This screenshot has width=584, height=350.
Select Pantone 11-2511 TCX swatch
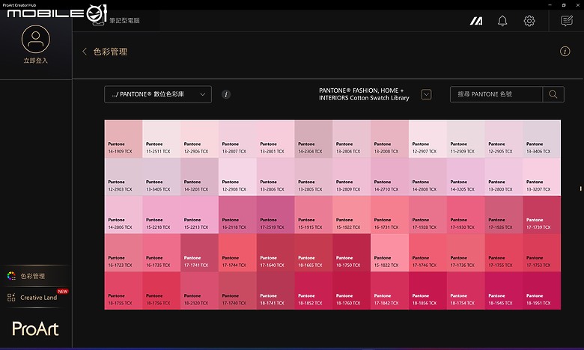161,139
